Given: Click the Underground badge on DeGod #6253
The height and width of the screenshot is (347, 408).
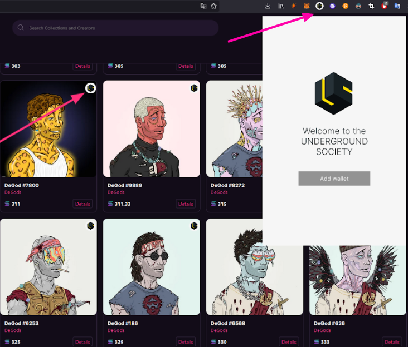Looking at the screenshot, I should tap(90, 226).
